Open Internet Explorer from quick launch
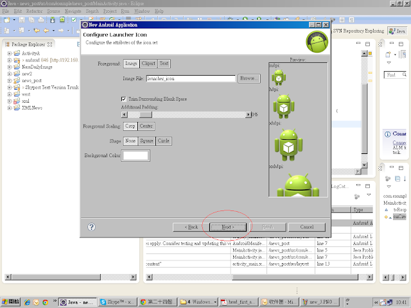 [27, 302]
